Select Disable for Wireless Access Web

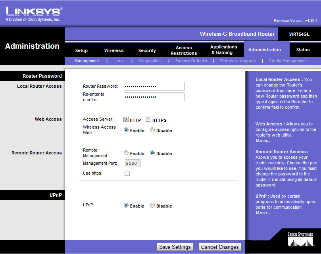152,130
